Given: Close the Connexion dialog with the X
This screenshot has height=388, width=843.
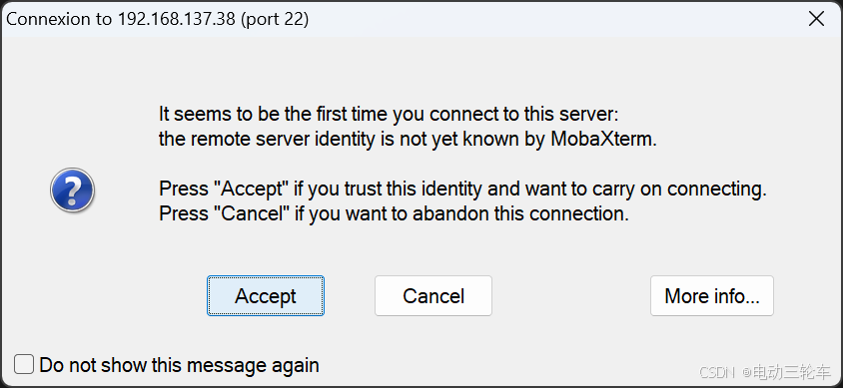Looking at the screenshot, I should coord(816,19).
